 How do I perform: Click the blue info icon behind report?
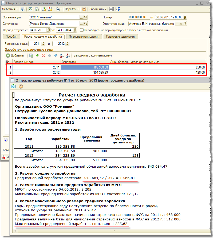click(x=6, y=140)
